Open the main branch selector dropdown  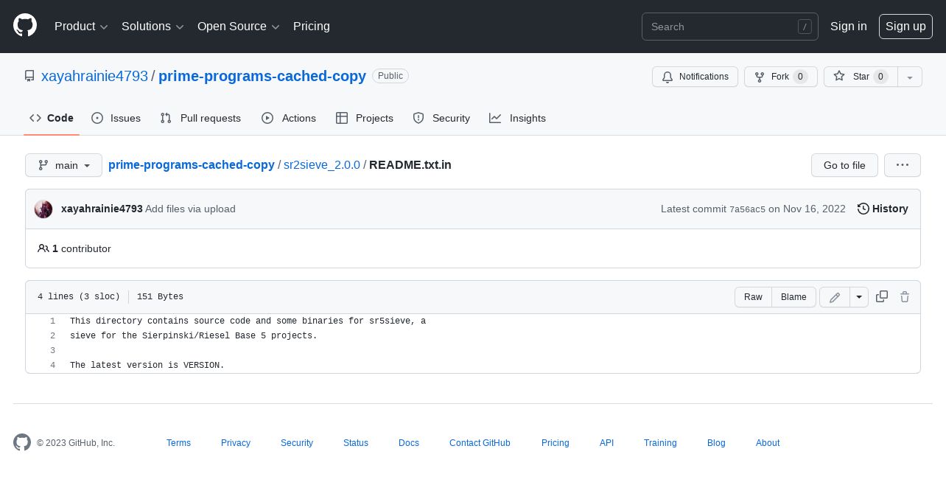point(63,165)
